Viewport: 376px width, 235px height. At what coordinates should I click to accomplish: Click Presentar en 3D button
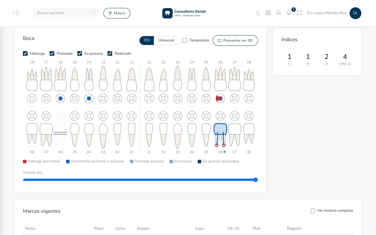[x=235, y=40]
